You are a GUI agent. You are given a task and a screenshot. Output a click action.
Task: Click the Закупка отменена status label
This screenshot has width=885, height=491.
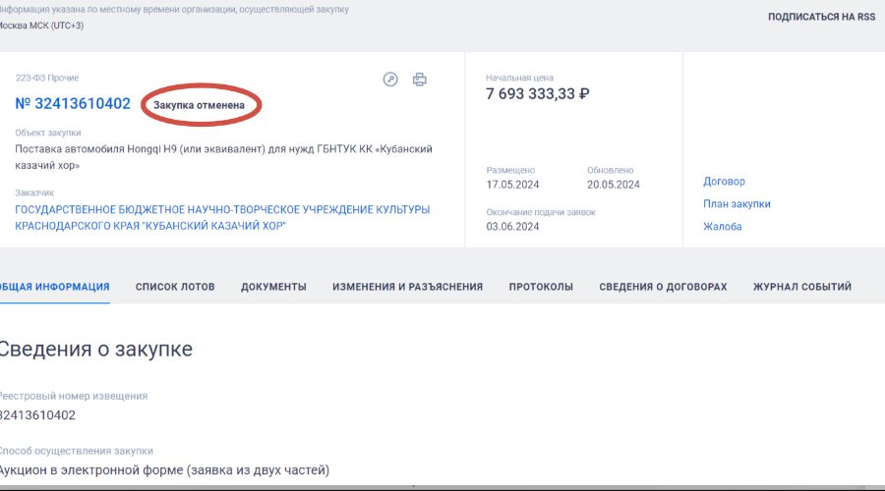[x=206, y=104]
